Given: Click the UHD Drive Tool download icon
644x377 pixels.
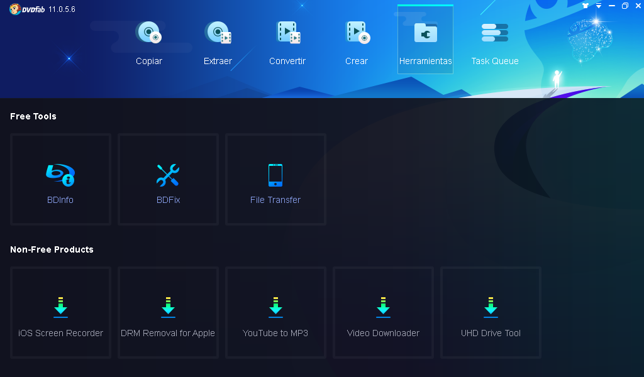Looking at the screenshot, I should pos(491,307).
